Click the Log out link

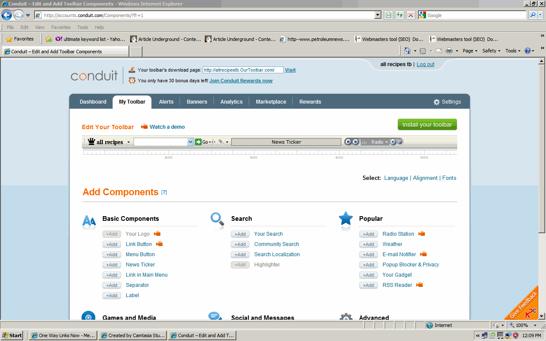[426, 64]
